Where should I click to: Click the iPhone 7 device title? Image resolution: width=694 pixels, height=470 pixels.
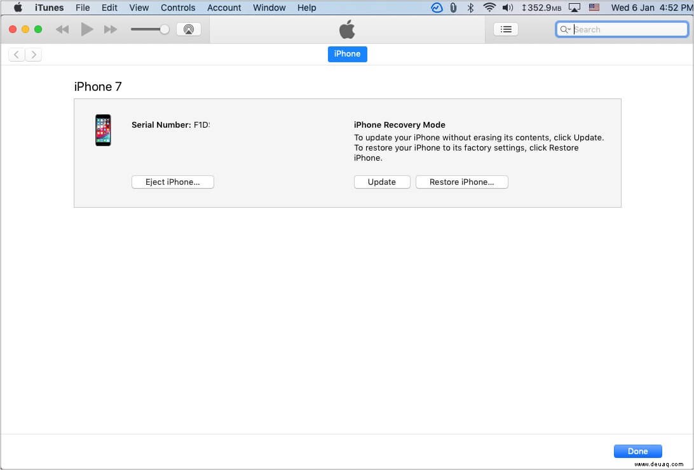point(98,86)
